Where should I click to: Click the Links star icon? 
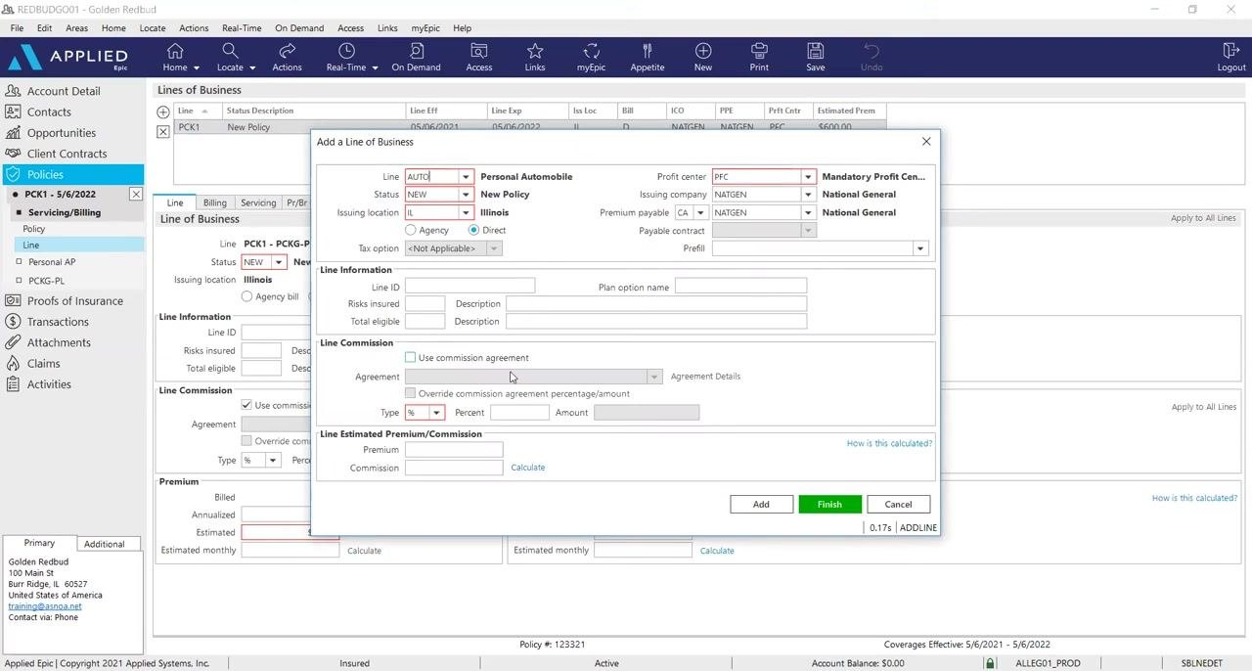[x=535, y=51]
